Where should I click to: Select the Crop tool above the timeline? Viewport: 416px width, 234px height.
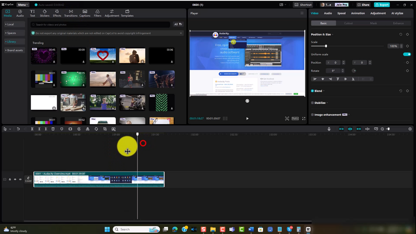click(x=104, y=129)
